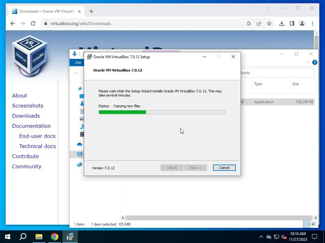Click the installation progress bar
Viewport: 325px width, 243px height.
pyautogui.click(x=162, y=112)
